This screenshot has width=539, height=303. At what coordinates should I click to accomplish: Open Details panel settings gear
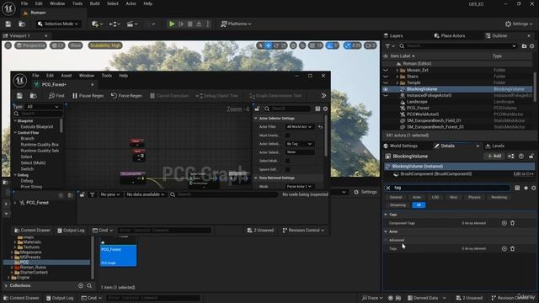click(533, 188)
